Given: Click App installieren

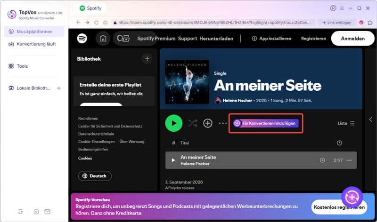Looking at the screenshot, I should (271, 39).
